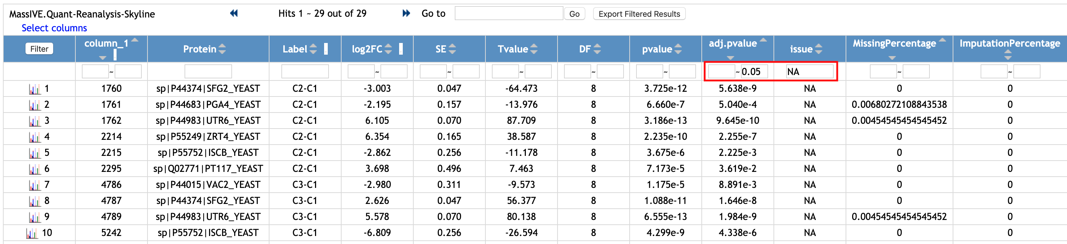Image resolution: width=1067 pixels, height=244 pixels.
Task: Go to previous page with double-left arrows
Action: tap(234, 13)
